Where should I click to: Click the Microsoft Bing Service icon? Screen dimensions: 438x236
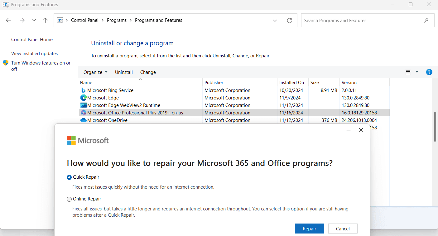pos(83,90)
